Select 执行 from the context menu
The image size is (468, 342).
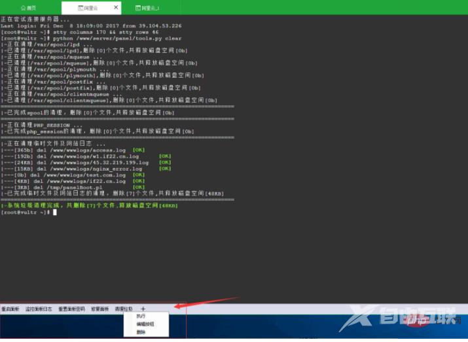pyautogui.click(x=141, y=316)
